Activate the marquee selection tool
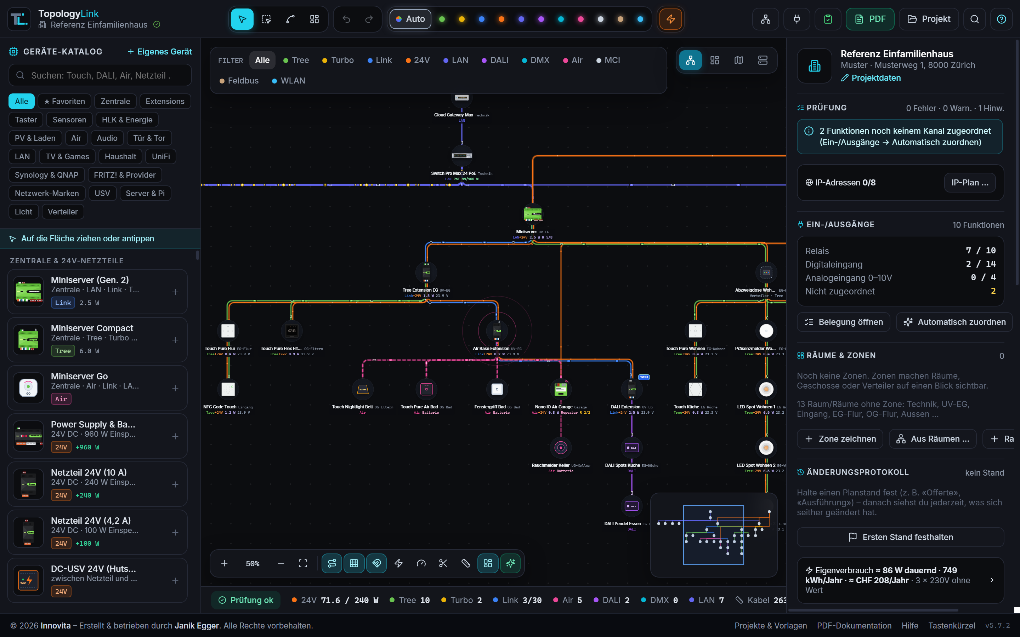Viewport: 1020px width, 637px height. pos(266,19)
